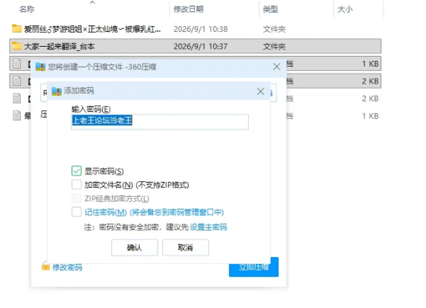Viewport: 426px width, 308px height.
Task: Sort by the 修改日期 column header
Action: 189,9
